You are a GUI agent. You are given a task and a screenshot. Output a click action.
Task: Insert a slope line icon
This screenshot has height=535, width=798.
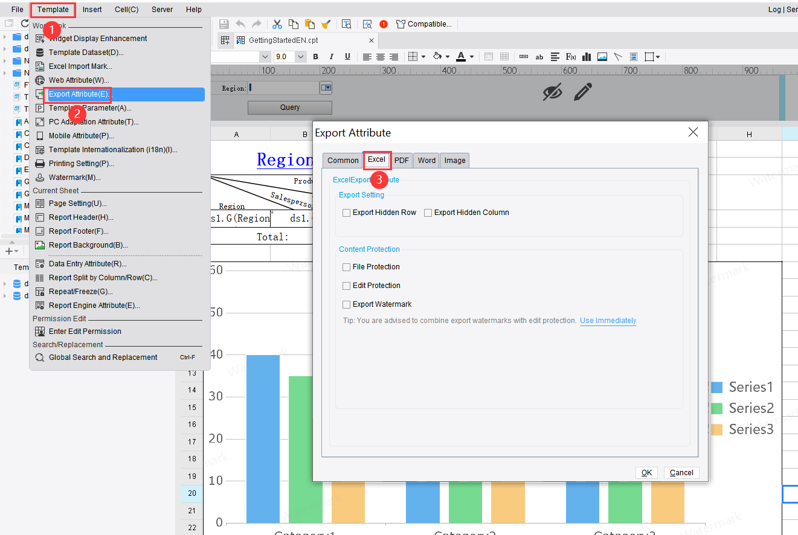(618, 57)
